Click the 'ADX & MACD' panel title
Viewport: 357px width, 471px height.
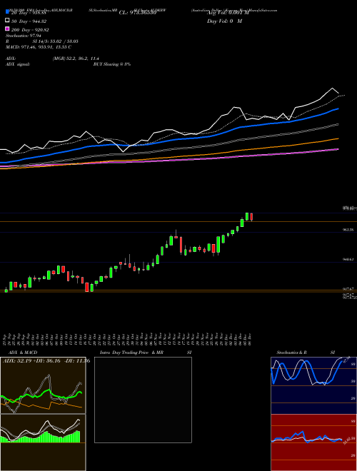(x=23, y=353)
